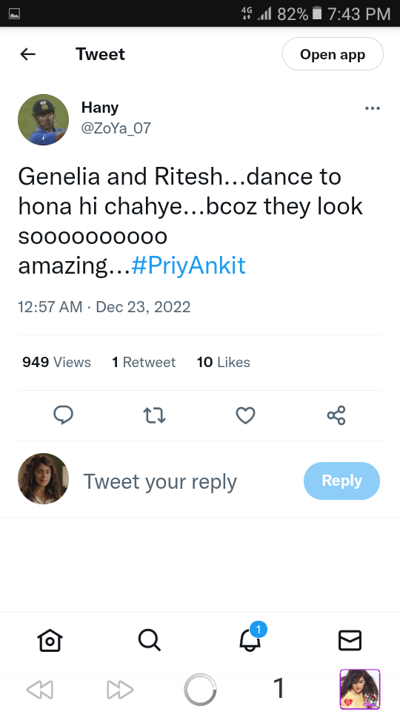Like the tweet with the heart icon
This screenshot has height=712, width=400.
[x=245, y=415]
